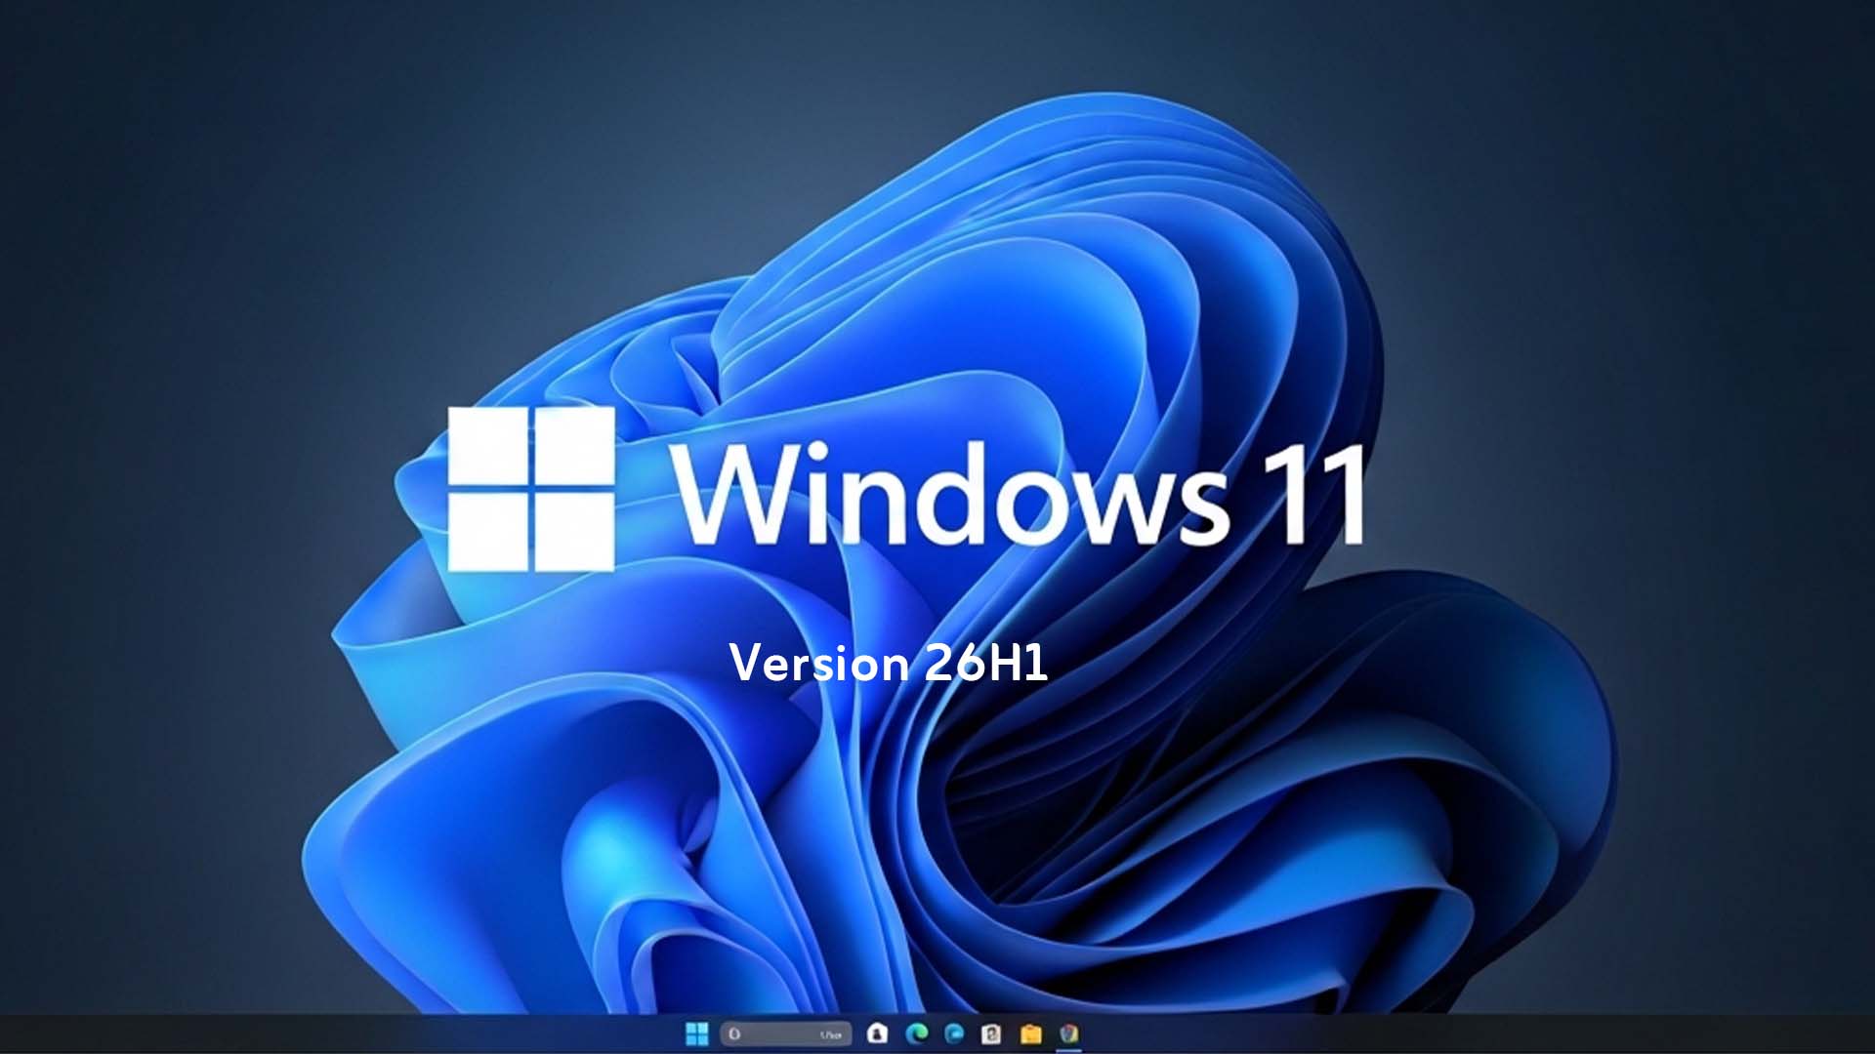Open the white house-shaped taskbar app

(x=877, y=1033)
